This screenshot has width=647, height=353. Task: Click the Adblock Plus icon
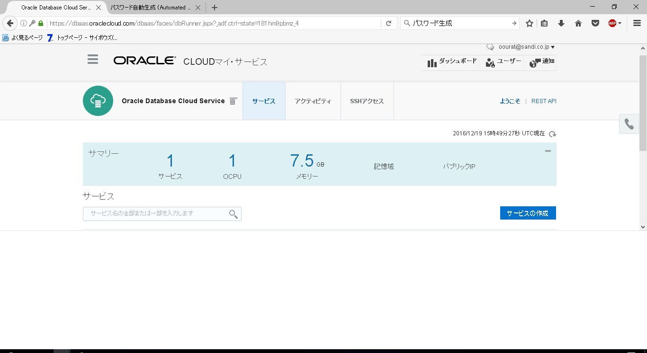click(612, 23)
